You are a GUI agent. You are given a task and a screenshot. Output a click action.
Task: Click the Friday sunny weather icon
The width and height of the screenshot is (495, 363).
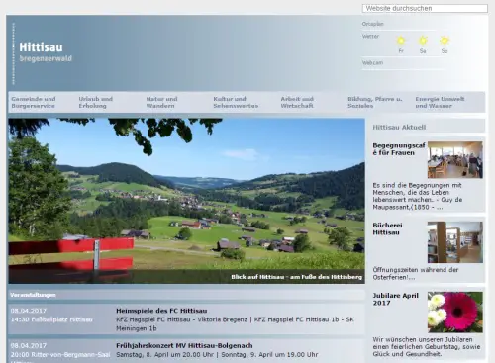[401, 41]
